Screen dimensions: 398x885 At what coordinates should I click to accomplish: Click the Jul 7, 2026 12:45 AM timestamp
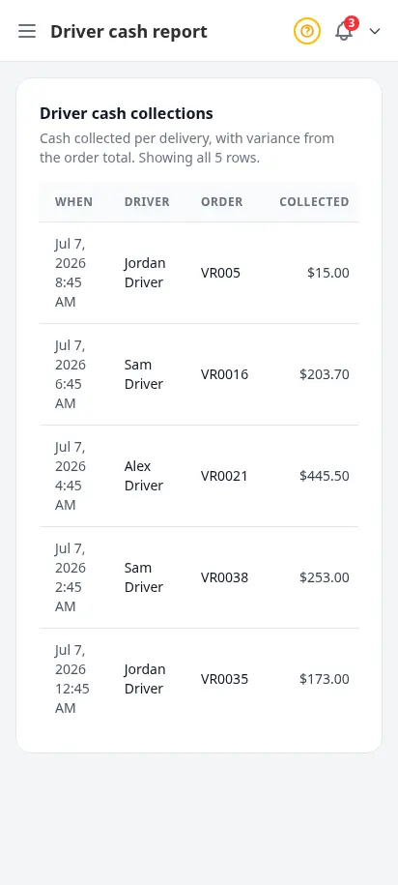pos(72,679)
